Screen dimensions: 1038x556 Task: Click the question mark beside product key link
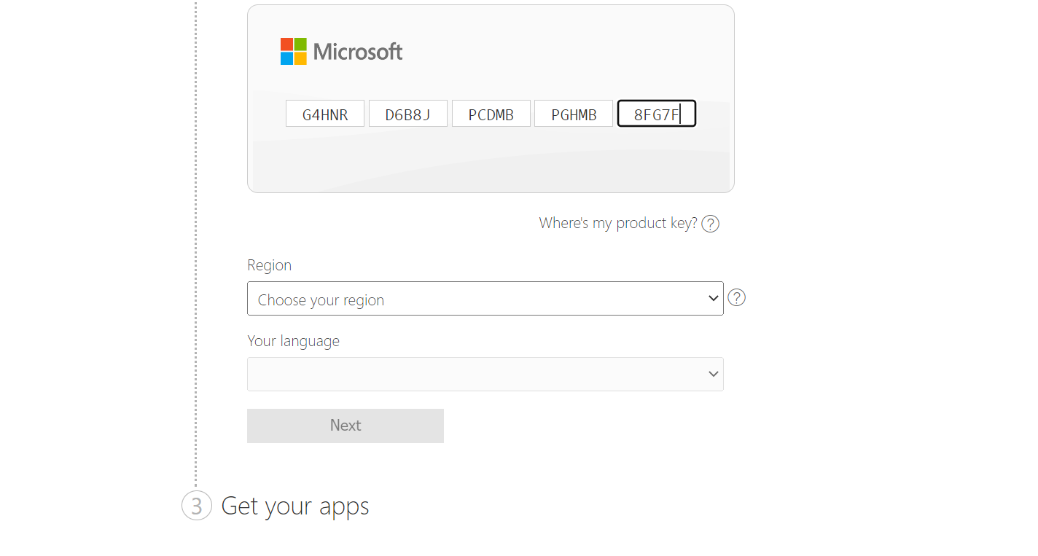click(711, 224)
